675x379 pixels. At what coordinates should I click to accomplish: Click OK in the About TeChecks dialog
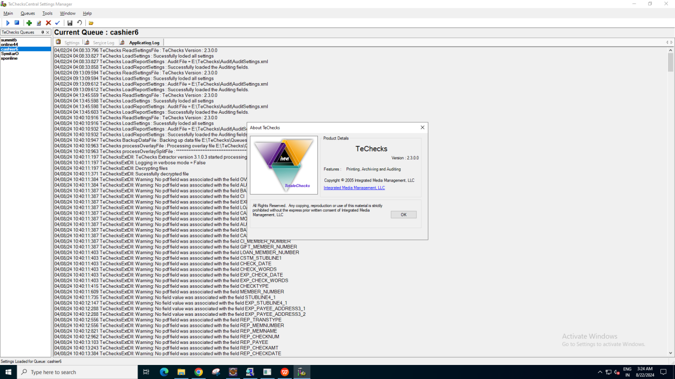(404, 215)
